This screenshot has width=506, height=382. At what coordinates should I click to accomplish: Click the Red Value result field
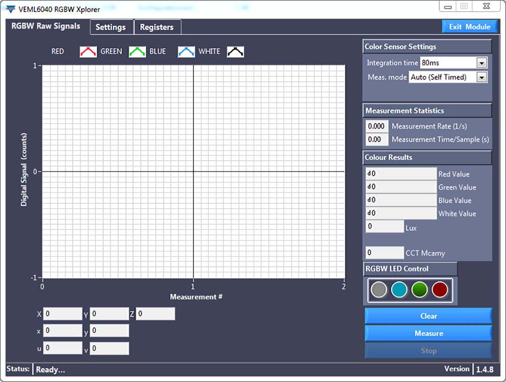400,174
